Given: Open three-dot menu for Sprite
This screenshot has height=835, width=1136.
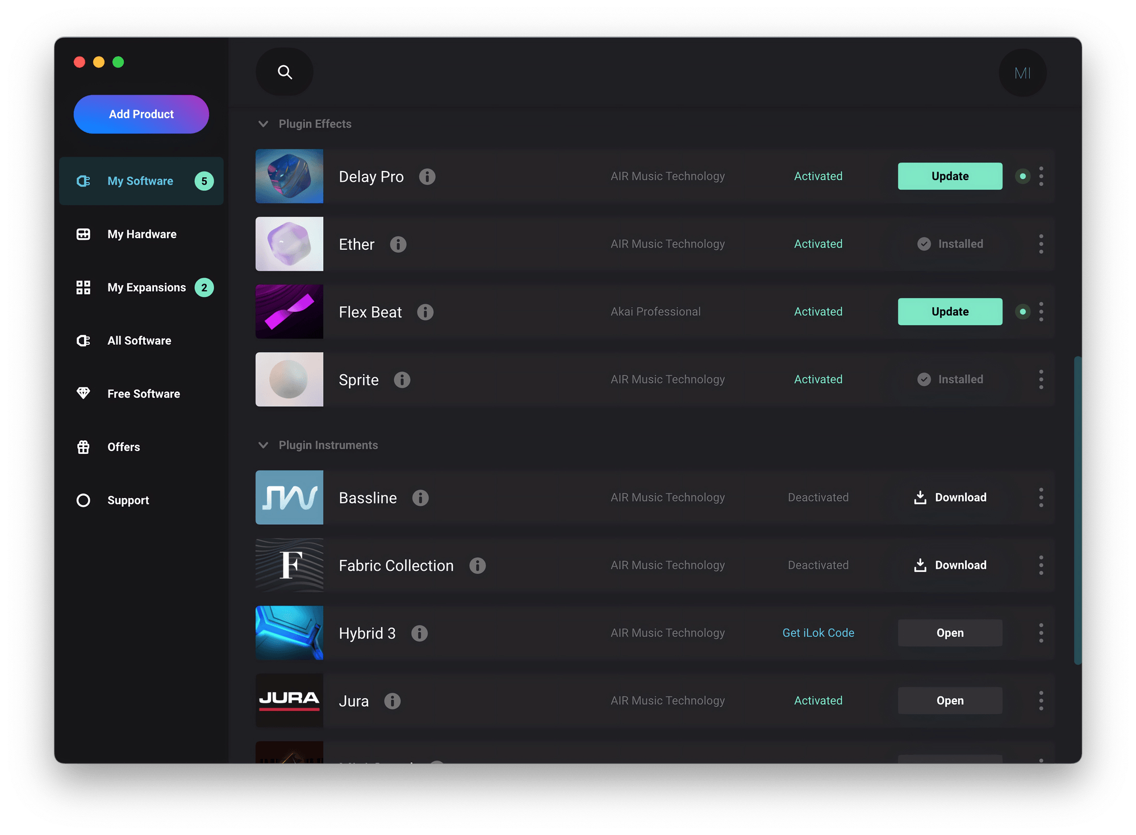Looking at the screenshot, I should tap(1041, 379).
